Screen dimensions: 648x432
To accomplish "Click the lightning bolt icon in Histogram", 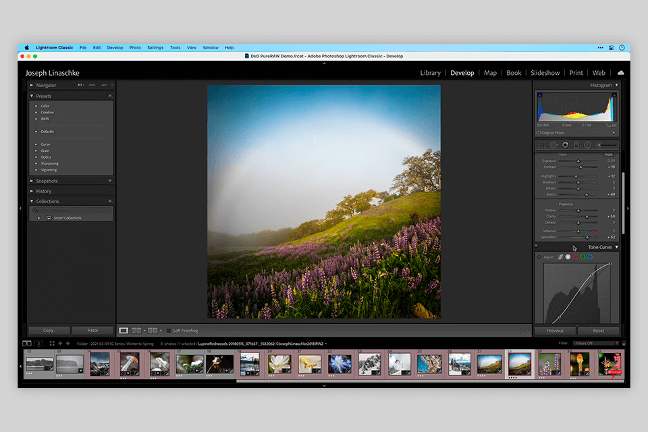I will [x=614, y=133].
